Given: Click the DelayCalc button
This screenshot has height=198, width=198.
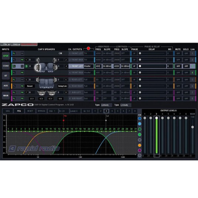Looking at the screenshot, I should point(62,86).
